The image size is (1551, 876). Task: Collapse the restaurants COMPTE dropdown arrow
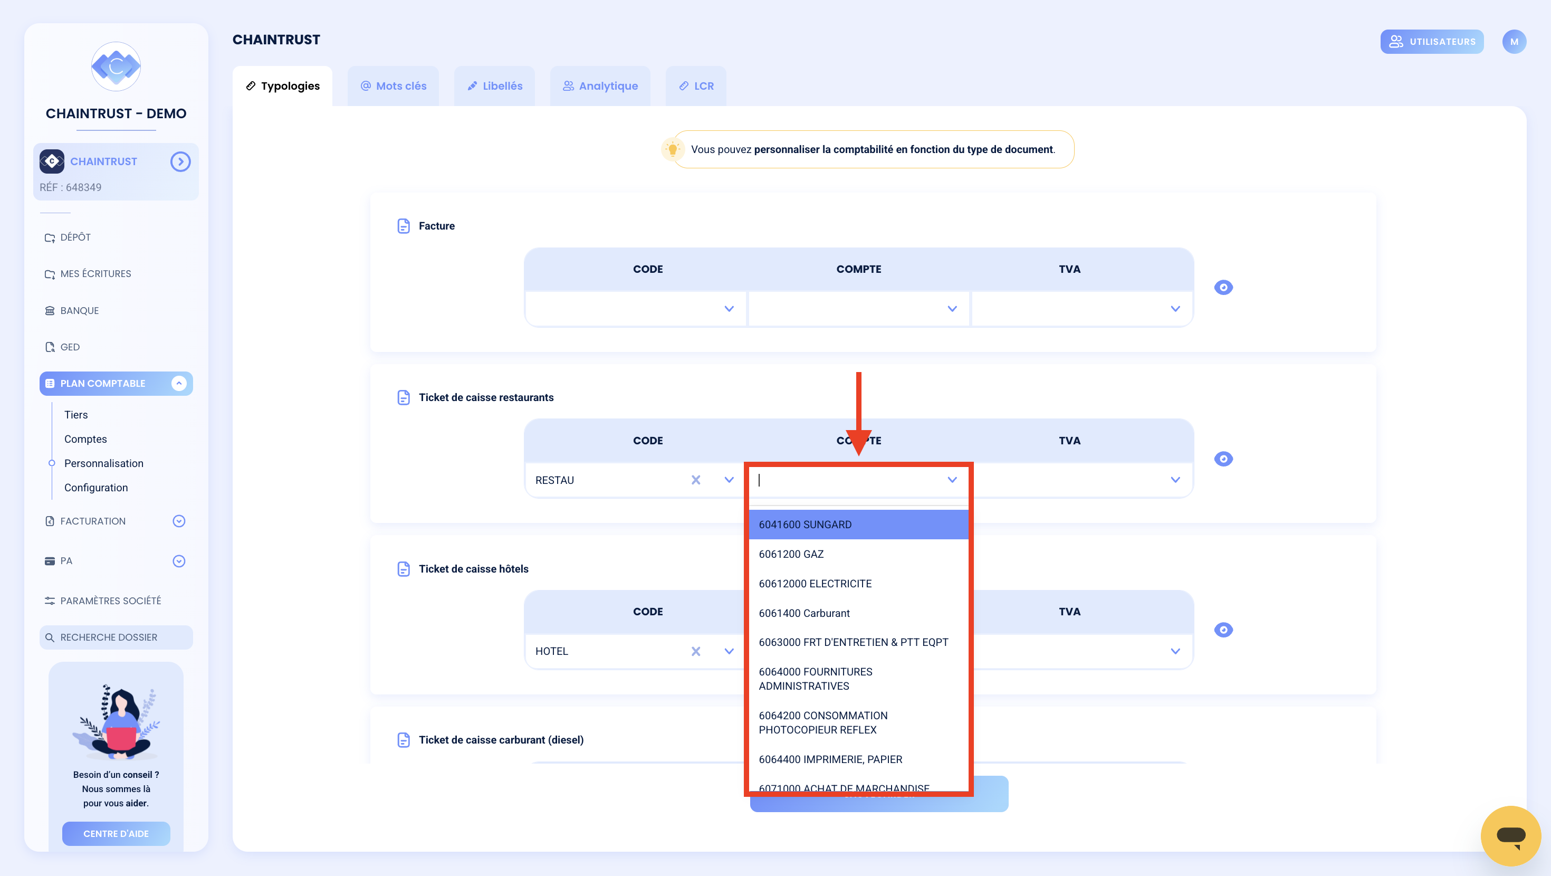[952, 480]
